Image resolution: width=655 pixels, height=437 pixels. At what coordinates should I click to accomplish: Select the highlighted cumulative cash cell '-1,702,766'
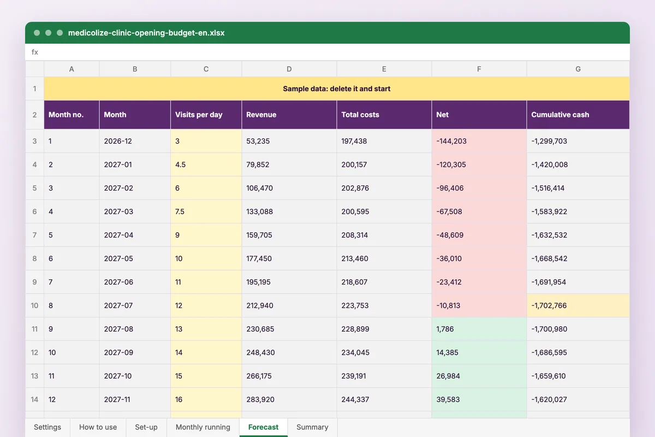tap(578, 305)
